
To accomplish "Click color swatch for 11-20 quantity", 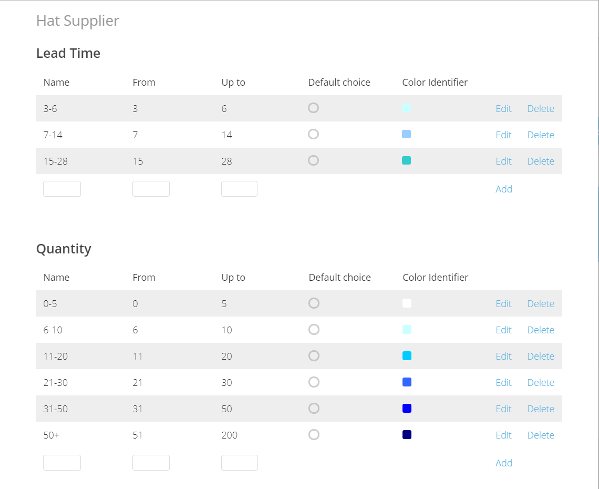I will (x=407, y=356).
